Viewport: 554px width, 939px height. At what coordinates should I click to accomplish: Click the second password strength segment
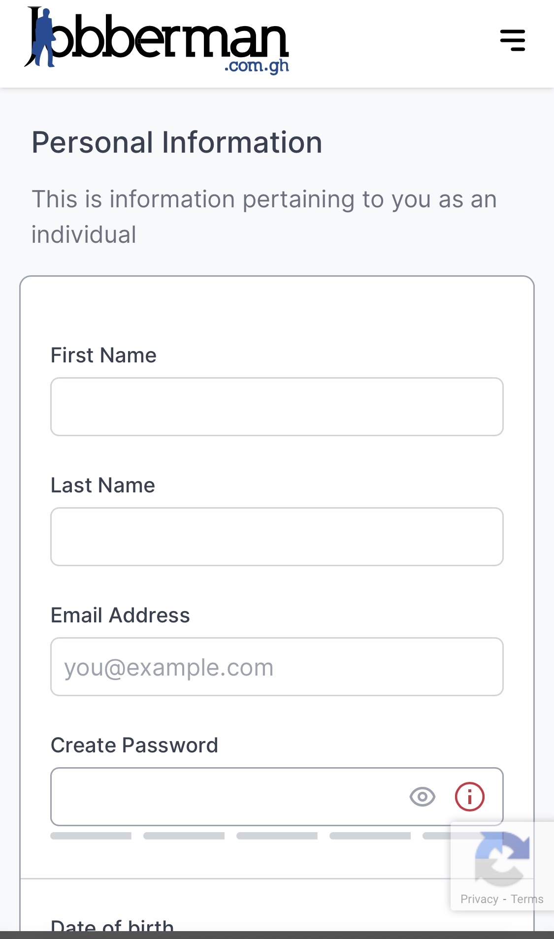(x=184, y=836)
